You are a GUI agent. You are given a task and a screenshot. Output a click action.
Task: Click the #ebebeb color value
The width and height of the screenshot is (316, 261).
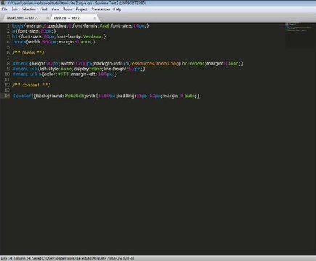(74, 96)
